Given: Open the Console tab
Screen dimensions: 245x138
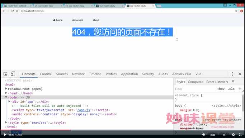Looking at the screenshot, I should [46, 74].
